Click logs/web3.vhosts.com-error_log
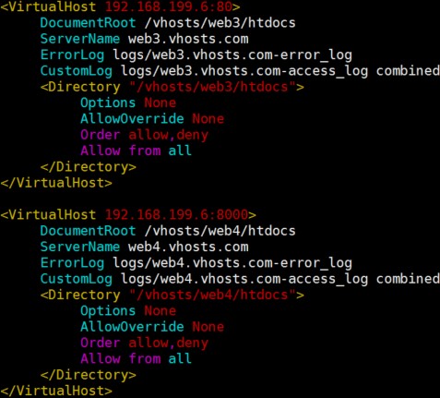 (232, 55)
